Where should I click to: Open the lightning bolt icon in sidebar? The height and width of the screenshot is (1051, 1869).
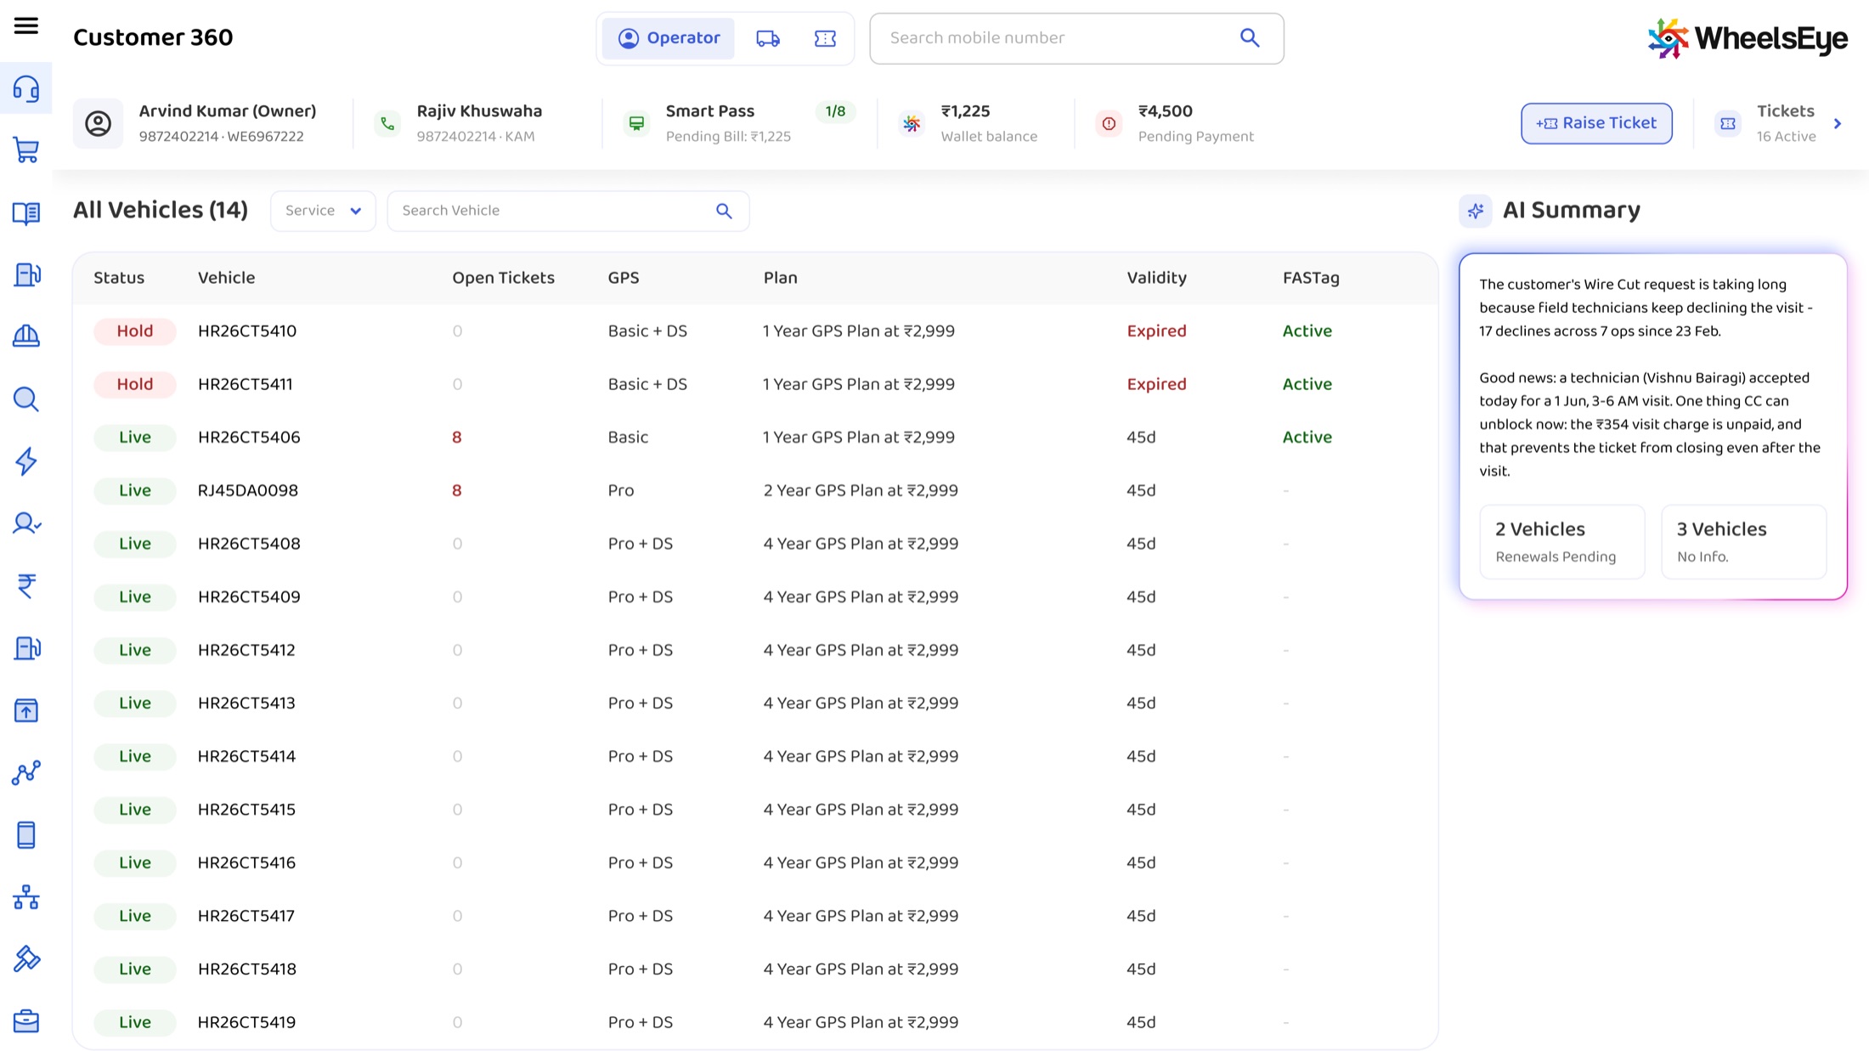tap(26, 461)
